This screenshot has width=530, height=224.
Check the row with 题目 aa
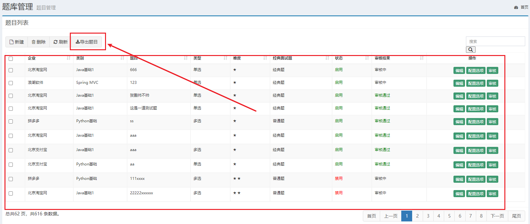pyautogui.click(x=11, y=164)
